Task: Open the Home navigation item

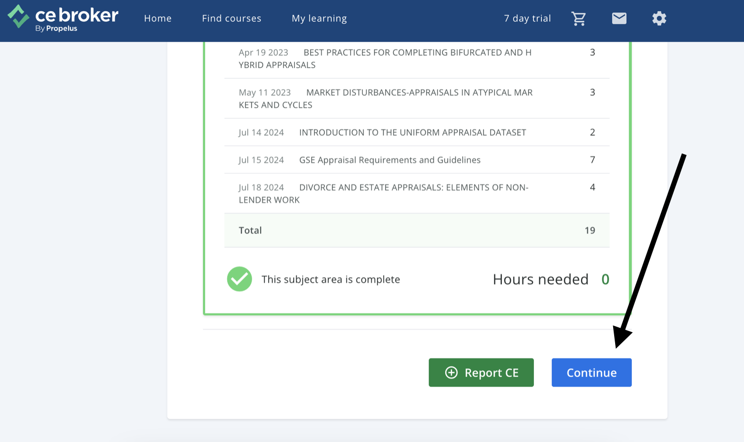Action: coord(157,18)
